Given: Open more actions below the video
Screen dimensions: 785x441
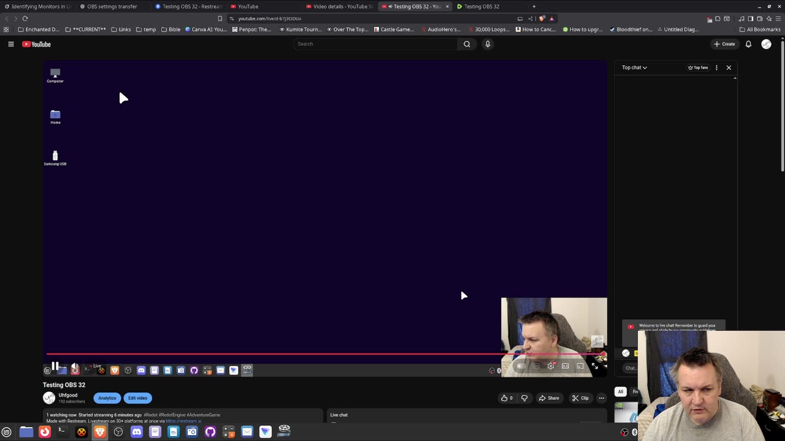Looking at the screenshot, I should click(602, 398).
